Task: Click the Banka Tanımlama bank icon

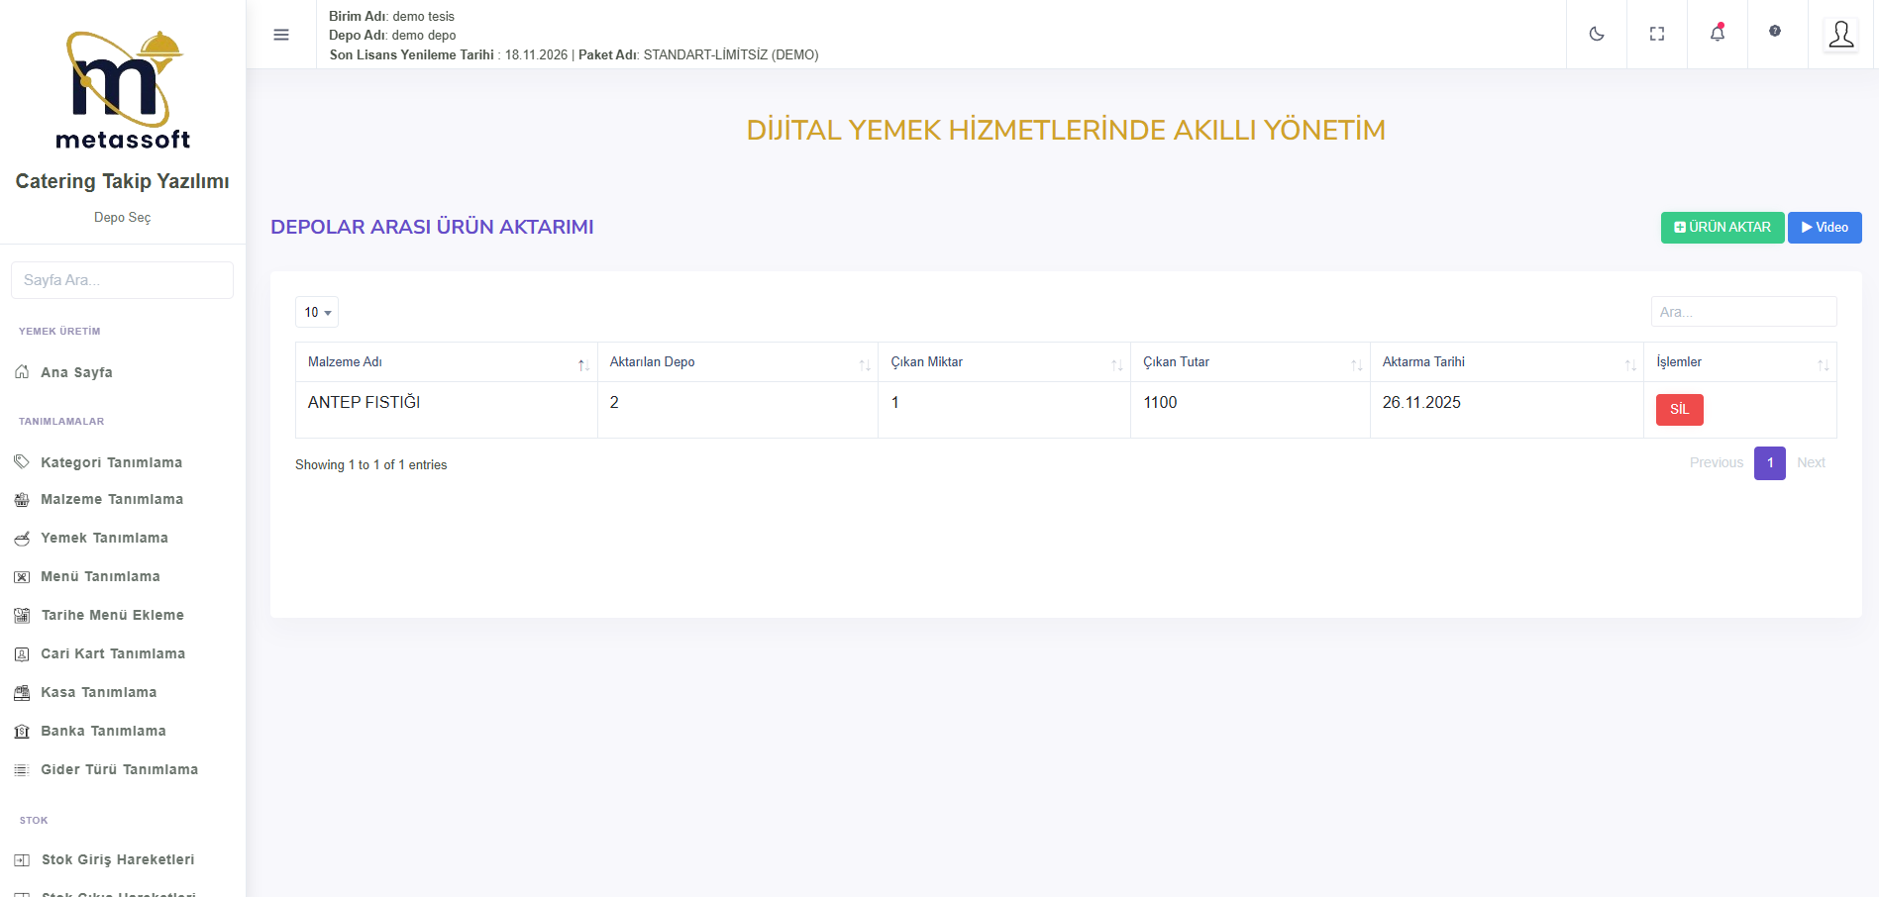Action: click(x=22, y=732)
